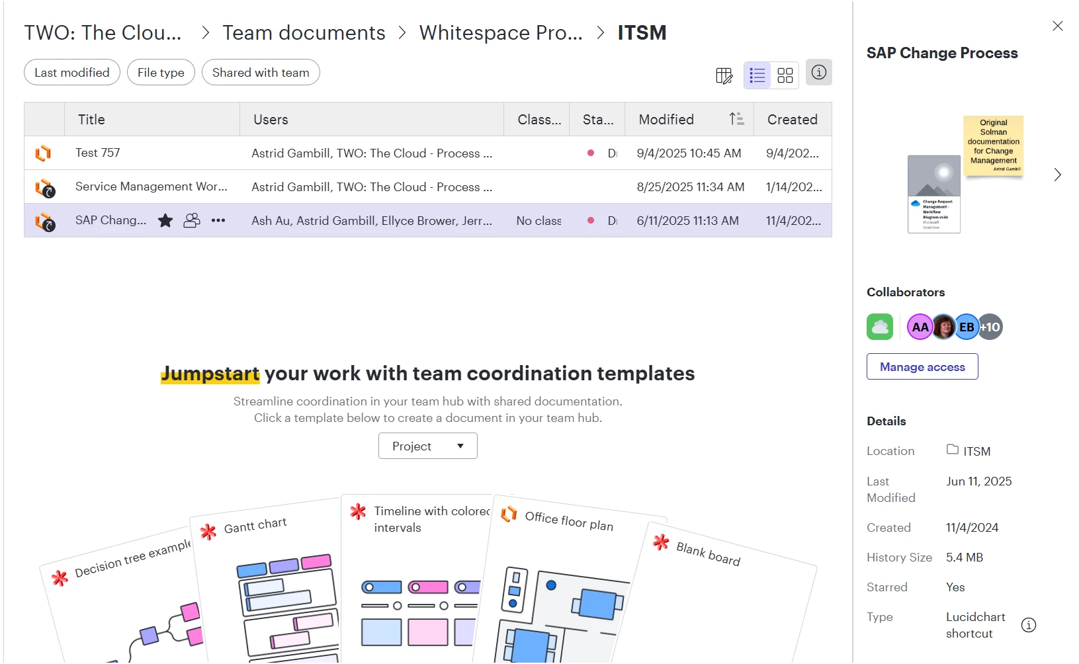This screenshot has height=664, width=1079.
Task: Sort by the Title column header
Action: click(x=152, y=119)
